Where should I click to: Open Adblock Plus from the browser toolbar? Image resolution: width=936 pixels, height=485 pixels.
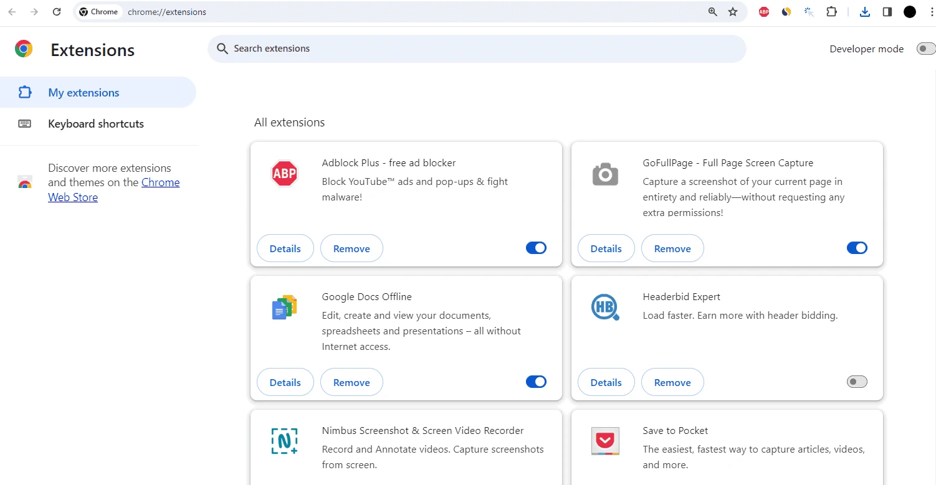click(764, 12)
